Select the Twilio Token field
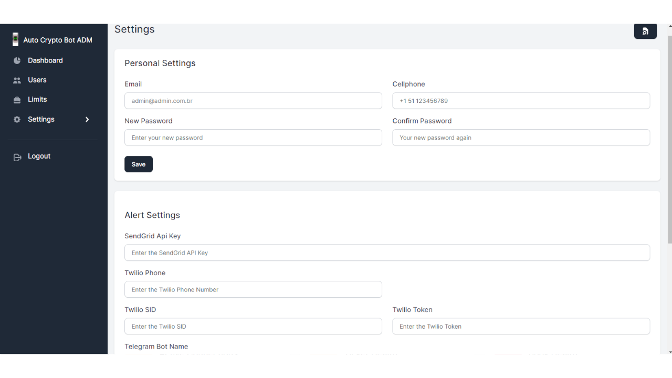The height and width of the screenshot is (378, 672). (521, 326)
